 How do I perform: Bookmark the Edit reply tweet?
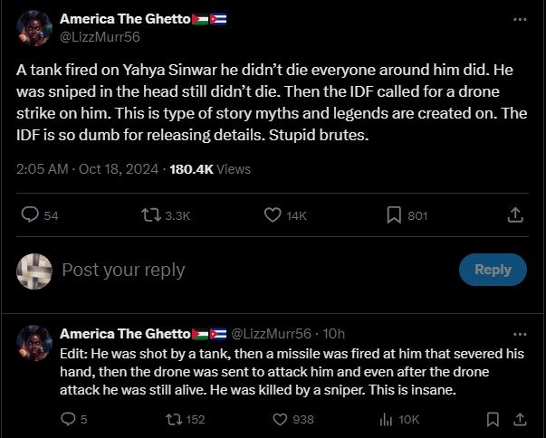coord(493,419)
